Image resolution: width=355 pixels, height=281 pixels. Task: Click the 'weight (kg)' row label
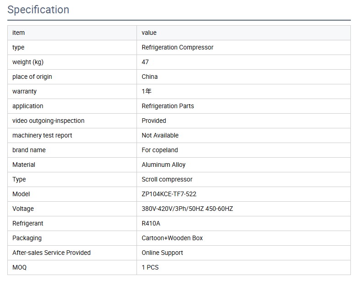click(x=28, y=62)
